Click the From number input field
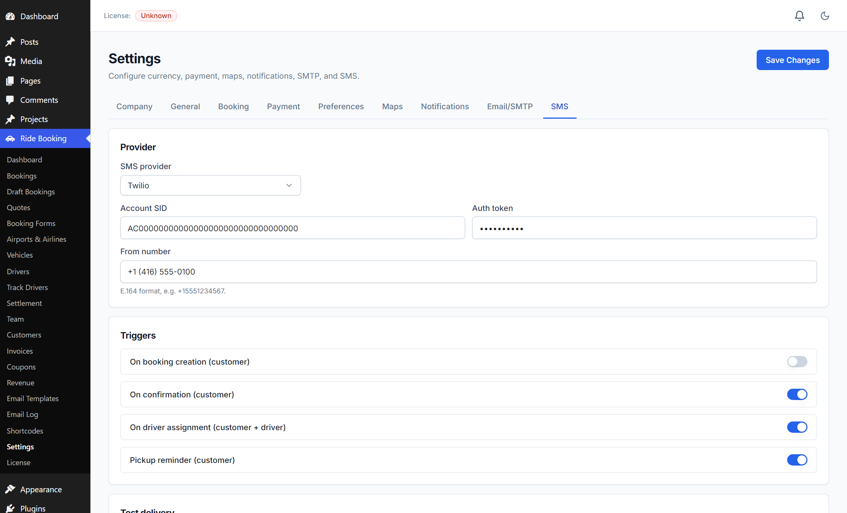Image resolution: width=847 pixels, height=513 pixels. coord(468,272)
